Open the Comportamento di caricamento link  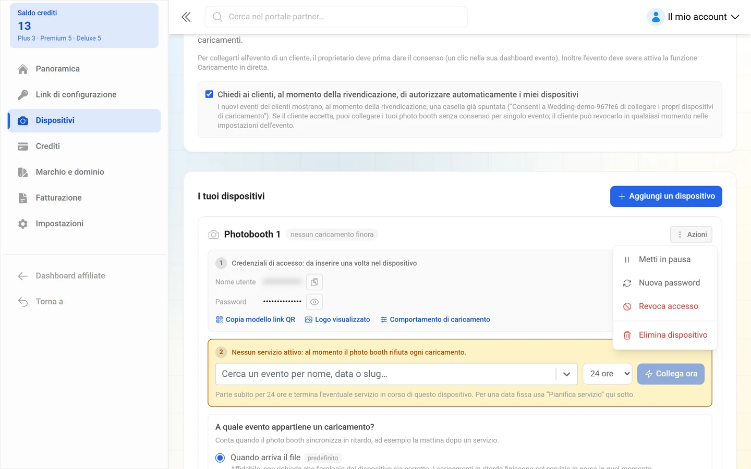435,319
